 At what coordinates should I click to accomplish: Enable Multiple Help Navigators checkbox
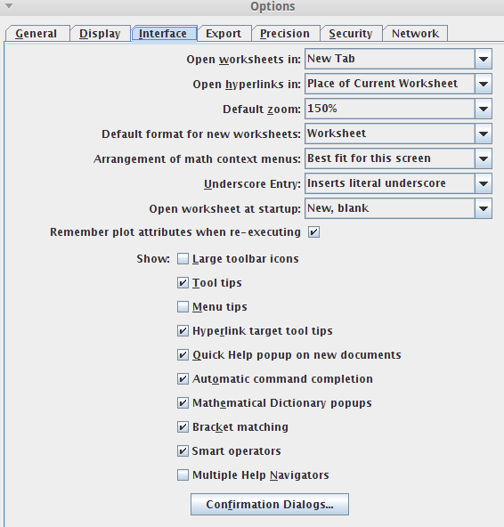click(183, 474)
